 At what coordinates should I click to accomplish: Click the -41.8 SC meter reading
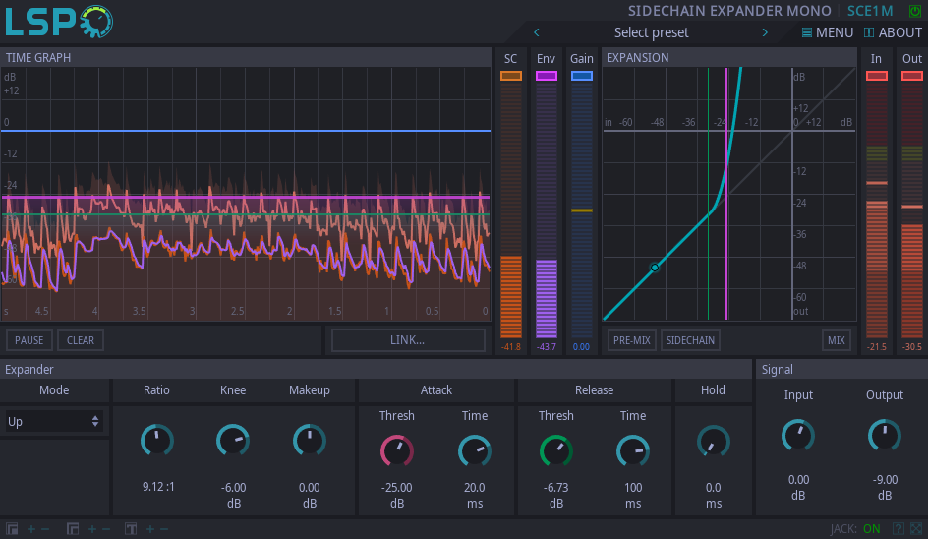(511, 347)
